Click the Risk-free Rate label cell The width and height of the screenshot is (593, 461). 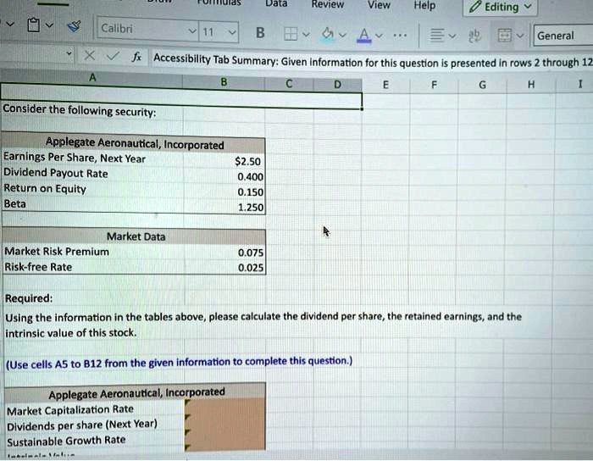(38, 267)
